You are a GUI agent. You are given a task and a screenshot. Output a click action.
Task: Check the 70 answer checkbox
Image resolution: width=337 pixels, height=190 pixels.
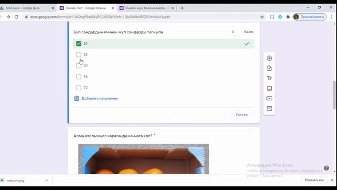[78, 88]
